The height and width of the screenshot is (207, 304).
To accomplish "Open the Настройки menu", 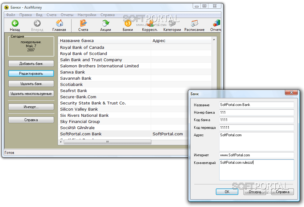I will [87, 15].
